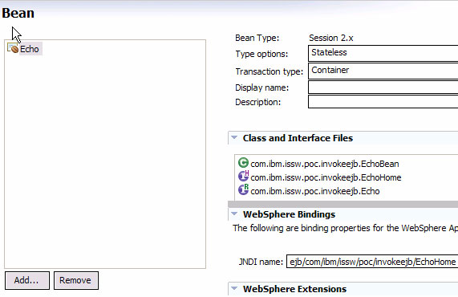Collapse the WebSphere Extensions section
This screenshot has height=297, width=458.
pyautogui.click(x=234, y=288)
